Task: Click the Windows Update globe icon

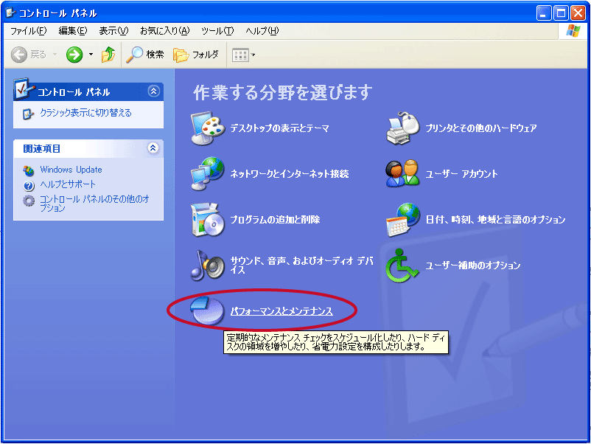Action: (29, 170)
